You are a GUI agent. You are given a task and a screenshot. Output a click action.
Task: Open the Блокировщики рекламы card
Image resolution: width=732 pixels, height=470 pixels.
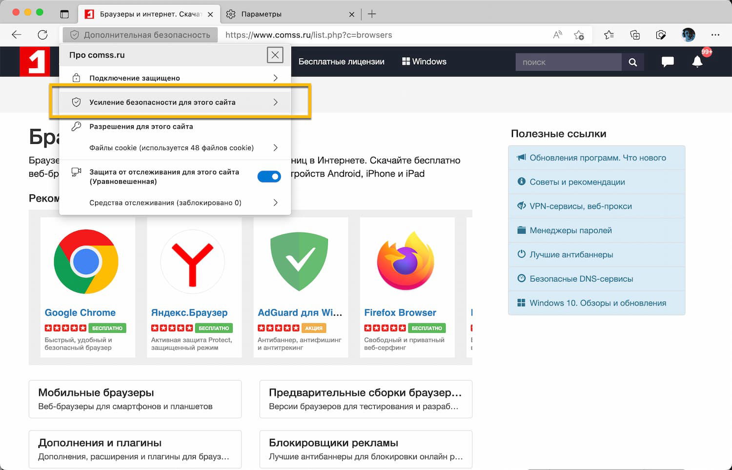click(366, 449)
